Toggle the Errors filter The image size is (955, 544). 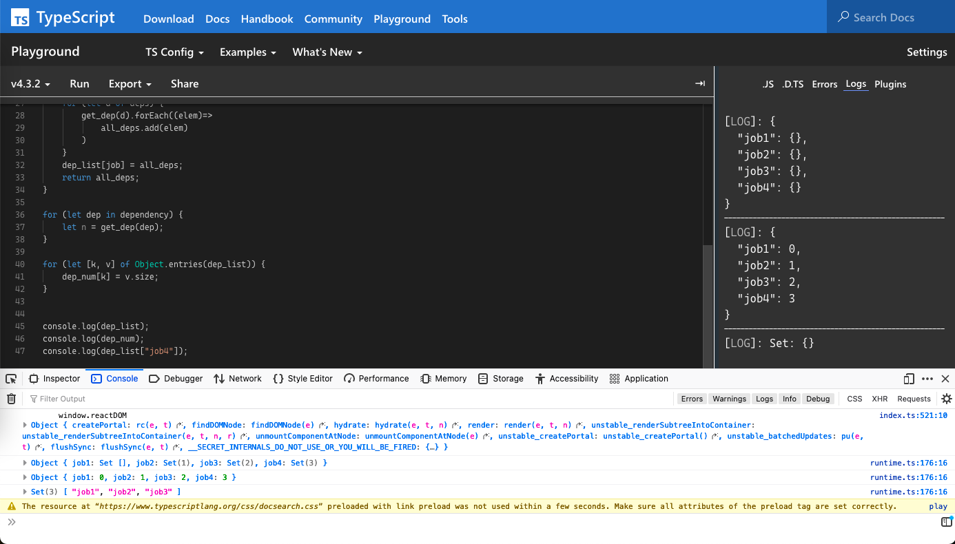coord(692,399)
